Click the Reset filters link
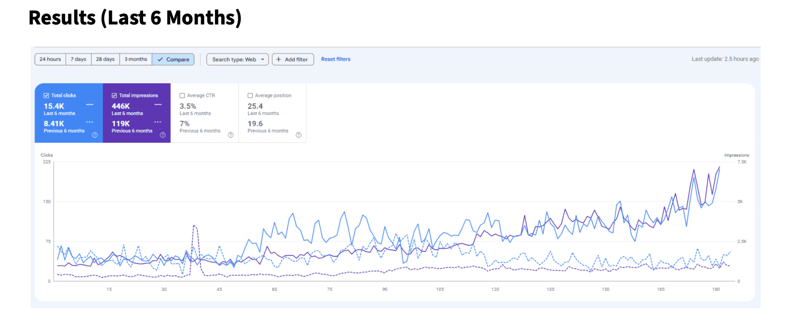This screenshot has height=309, width=786. pyautogui.click(x=335, y=59)
